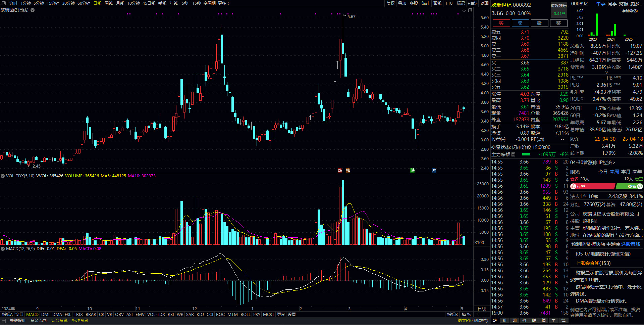
Task: Click the diamond marker icon above the chart
Action: 464,10
